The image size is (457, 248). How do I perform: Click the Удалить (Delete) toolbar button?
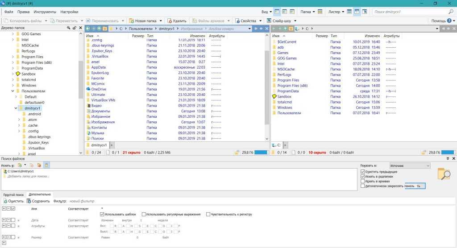coord(177,21)
